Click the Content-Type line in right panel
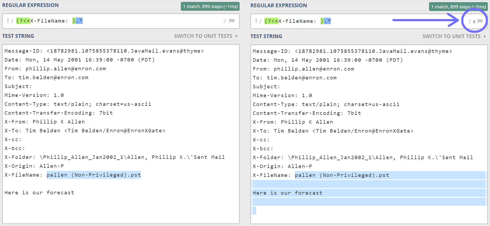 [x=326, y=104]
